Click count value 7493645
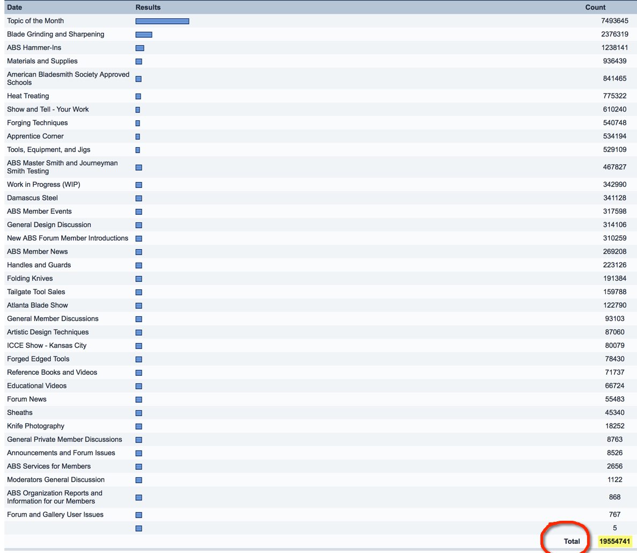The width and height of the screenshot is (637, 553). coord(614,21)
